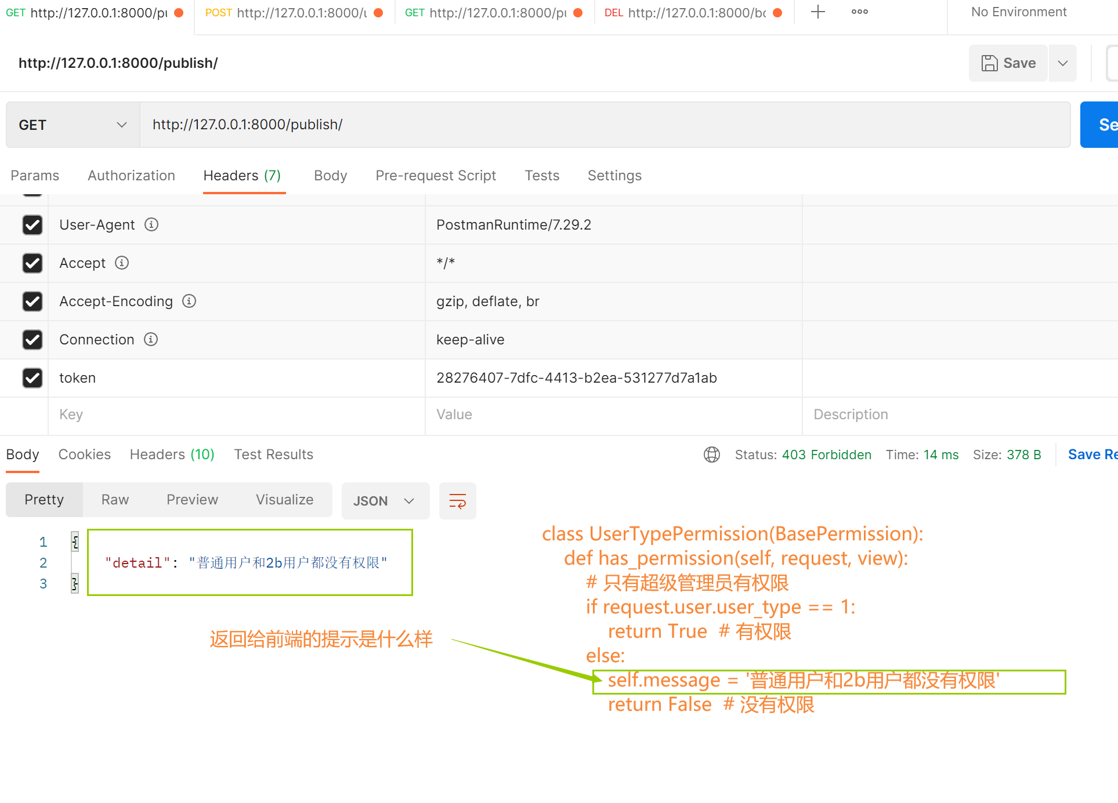Click the word wrap icon in the response toolbar
The height and width of the screenshot is (803, 1118).
[x=457, y=501]
